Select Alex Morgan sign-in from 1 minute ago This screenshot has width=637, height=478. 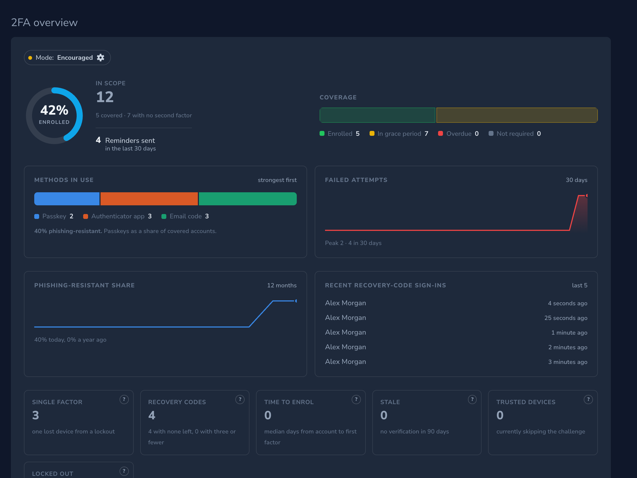click(x=456, y=332)
